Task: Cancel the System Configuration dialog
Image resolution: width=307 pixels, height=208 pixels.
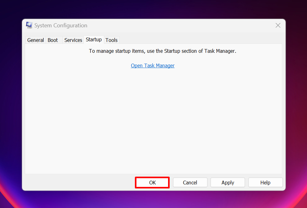Action: click(x=190, y=182)
